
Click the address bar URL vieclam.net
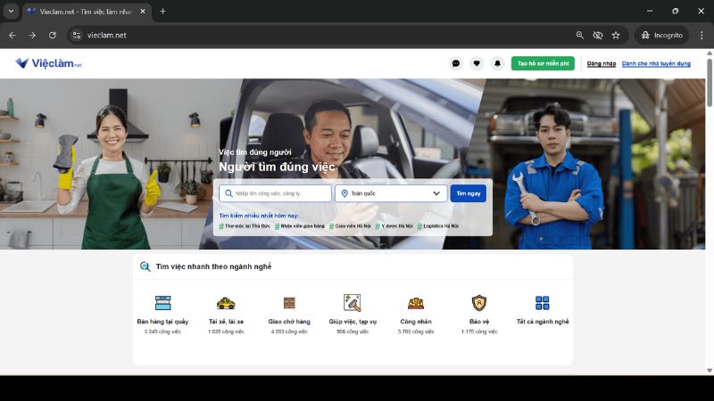(x=106, y=35)
